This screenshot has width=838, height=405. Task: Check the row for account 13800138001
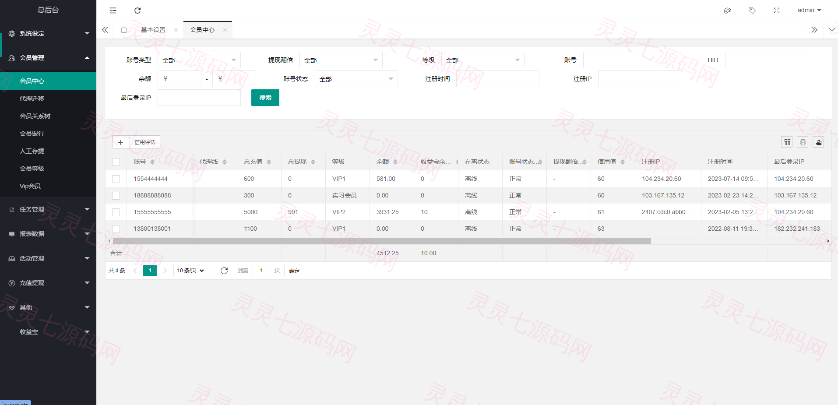[x=116, y=229]
